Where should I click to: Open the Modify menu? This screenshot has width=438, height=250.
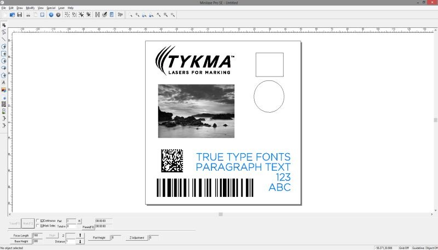tap(30, 8)
